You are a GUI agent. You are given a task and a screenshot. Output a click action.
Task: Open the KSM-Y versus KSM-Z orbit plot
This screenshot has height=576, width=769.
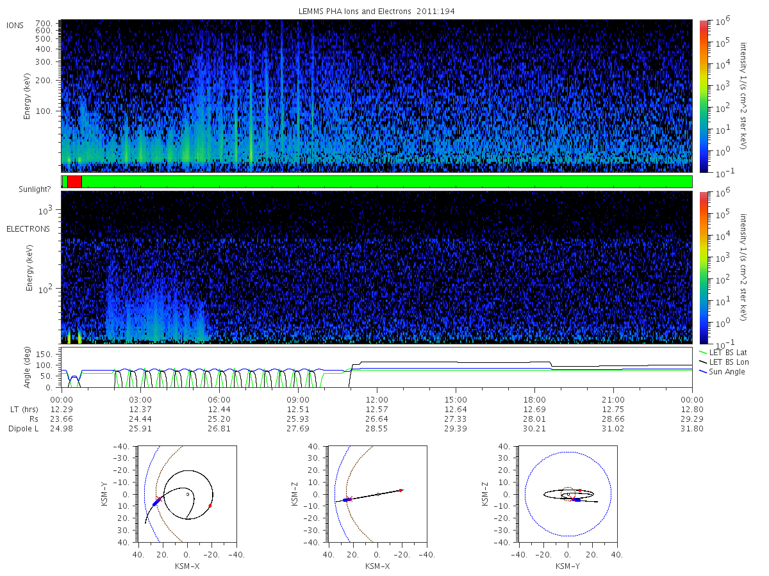(x=568, y=494)
